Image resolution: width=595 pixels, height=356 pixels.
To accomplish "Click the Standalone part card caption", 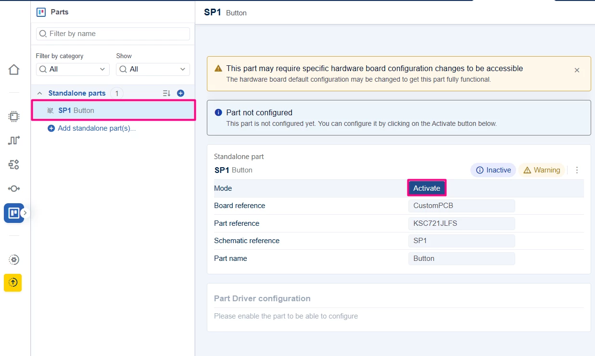I will coord(239,157).
